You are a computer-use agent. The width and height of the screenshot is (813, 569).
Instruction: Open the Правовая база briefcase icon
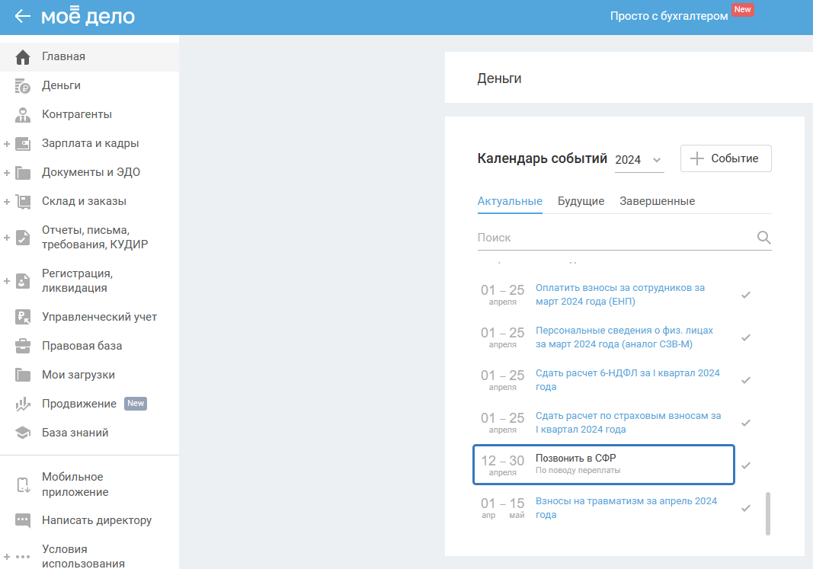click(x=23, y=346)
